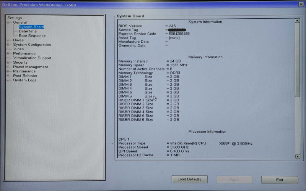Viewport: 306px width, 191px height.
Task: Click the Asset Tag {none} value
Action: 174,38
